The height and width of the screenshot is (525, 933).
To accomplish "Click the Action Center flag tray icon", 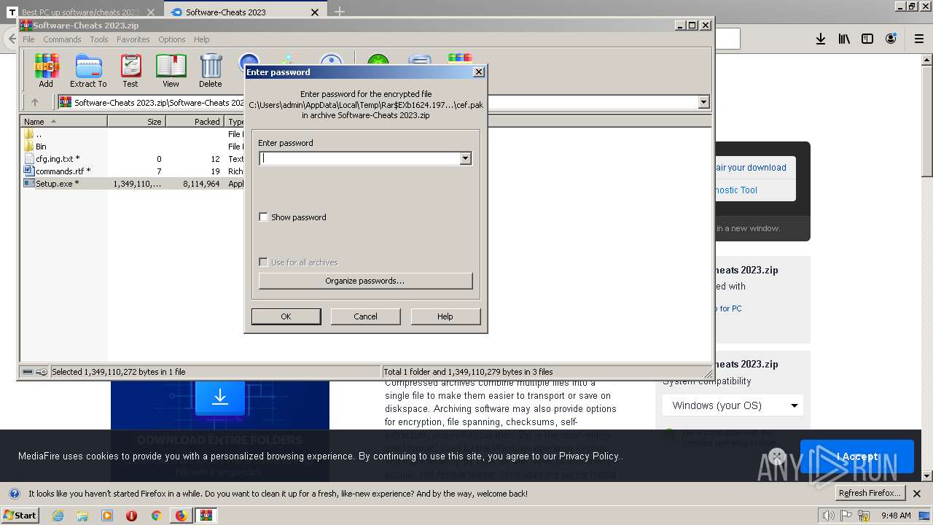I will 846,516.
